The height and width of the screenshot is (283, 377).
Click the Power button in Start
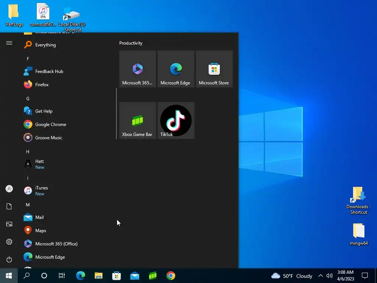click(x=9, y=259)
